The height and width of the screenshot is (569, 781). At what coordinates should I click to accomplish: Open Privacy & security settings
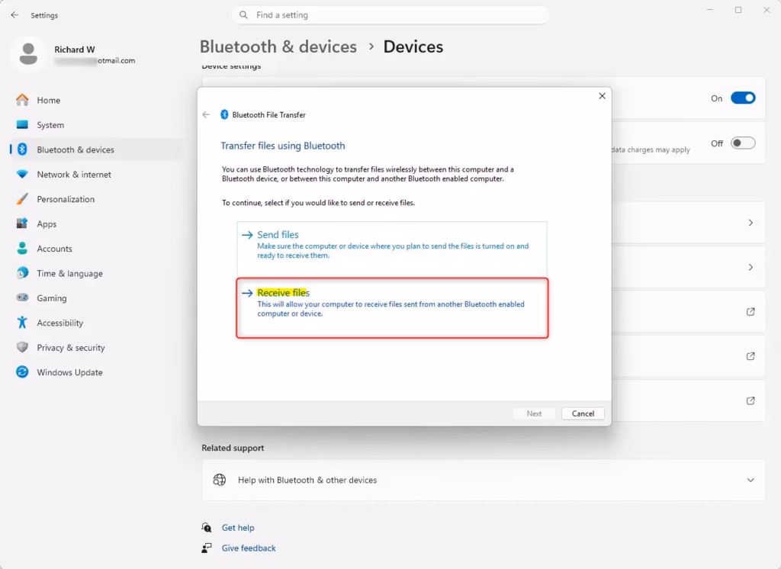(71, 348)
